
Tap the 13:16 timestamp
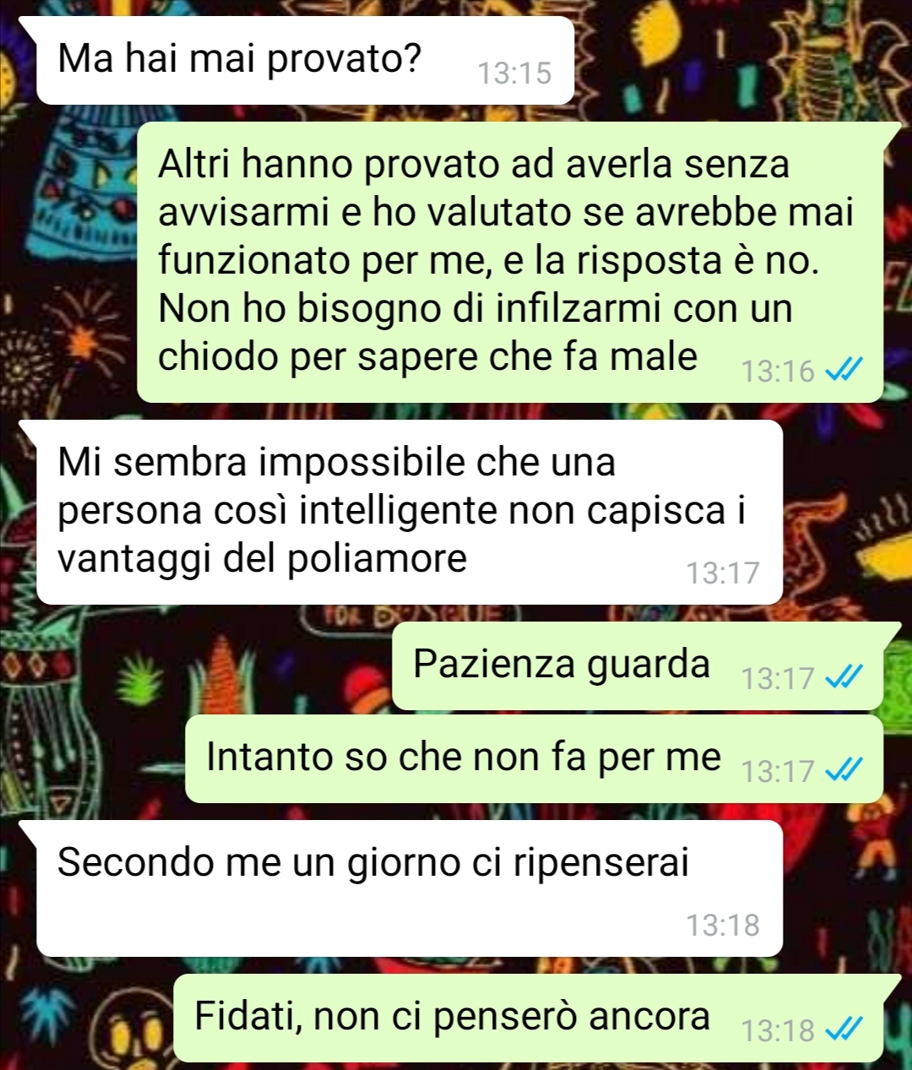point(778,372)
